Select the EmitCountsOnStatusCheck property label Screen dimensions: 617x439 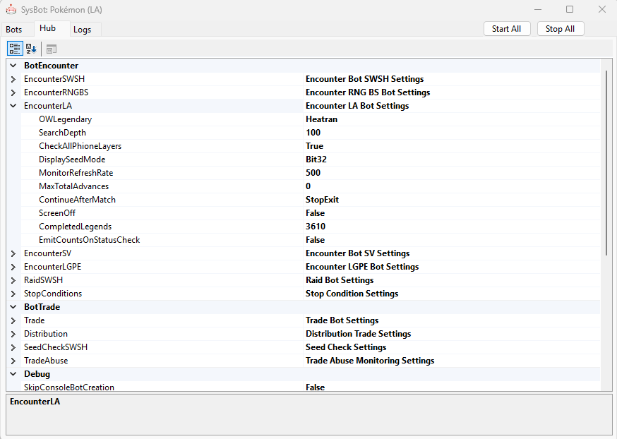click(90, 239)
